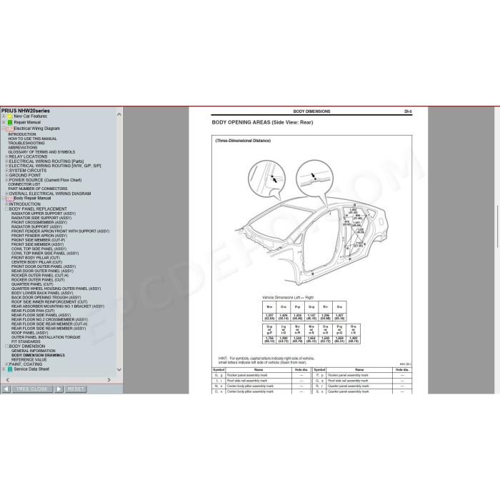Open REFERENCE VALUE page

pos(29,360)
